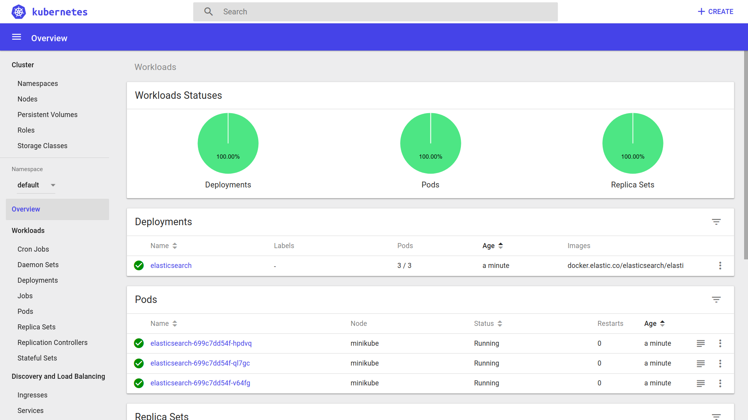
Task: Open filter icon in Pods card
Action: (x=716, y=299)
